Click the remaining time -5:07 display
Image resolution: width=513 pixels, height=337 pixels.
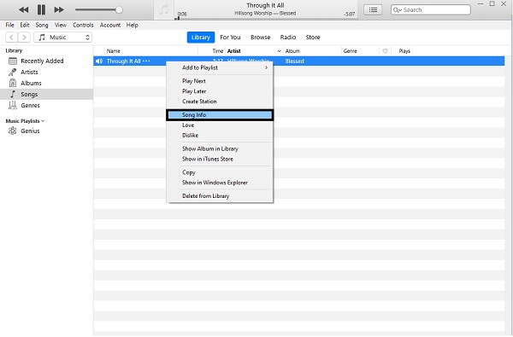point(349,14)
